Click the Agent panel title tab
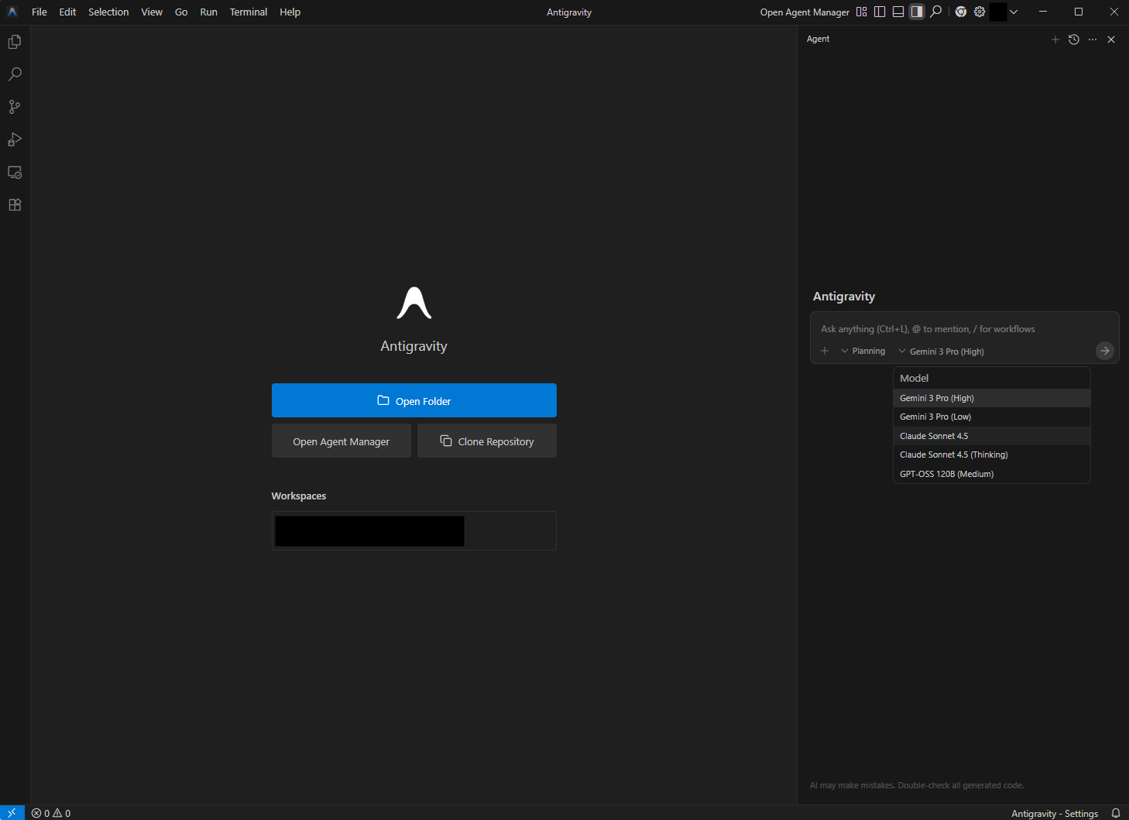The height and width of the screenshot is (820, 1129). click(818, 39)
